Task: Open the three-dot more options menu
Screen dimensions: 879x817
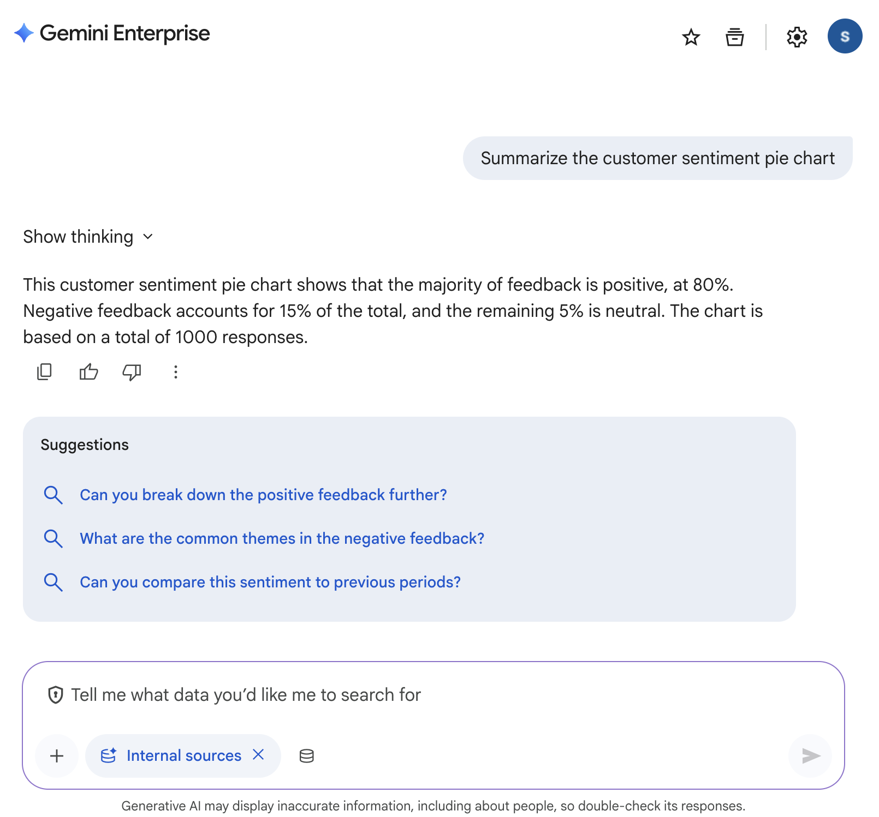Action: (x=175, y=372)
